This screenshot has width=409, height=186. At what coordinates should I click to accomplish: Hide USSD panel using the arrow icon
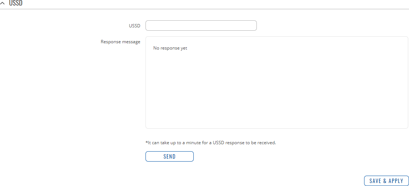click(3, 3)
